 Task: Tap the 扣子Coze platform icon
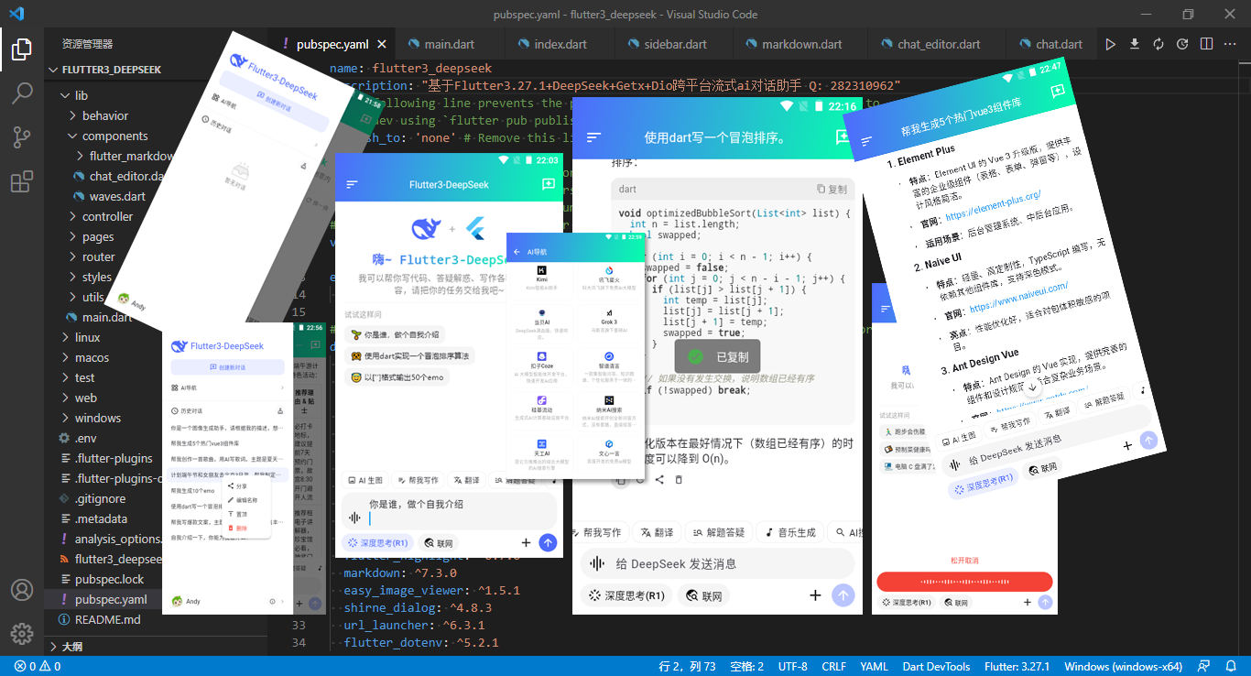click(542, 356)
